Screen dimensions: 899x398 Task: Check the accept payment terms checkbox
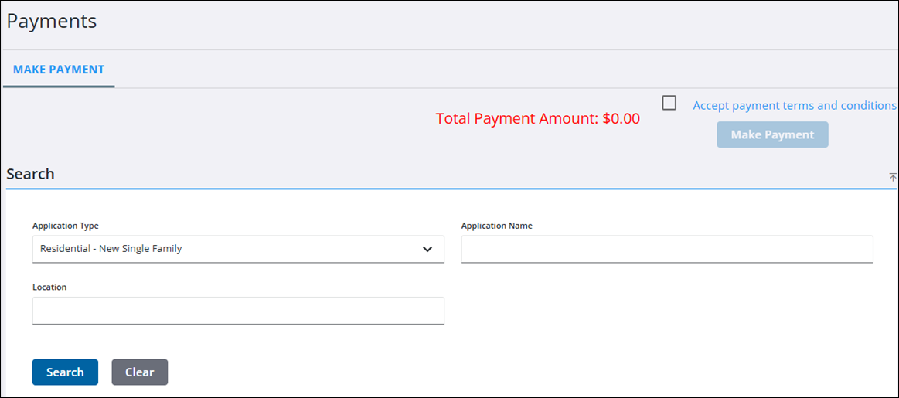[x=669, y=103]
